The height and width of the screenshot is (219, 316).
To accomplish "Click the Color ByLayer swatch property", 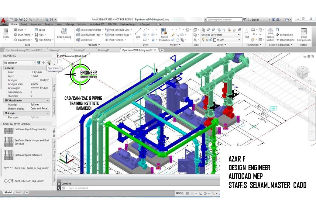I will [36, 72].
